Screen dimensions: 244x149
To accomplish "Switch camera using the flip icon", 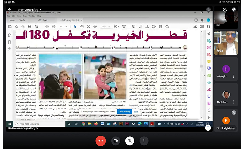I will pos(225,10).
